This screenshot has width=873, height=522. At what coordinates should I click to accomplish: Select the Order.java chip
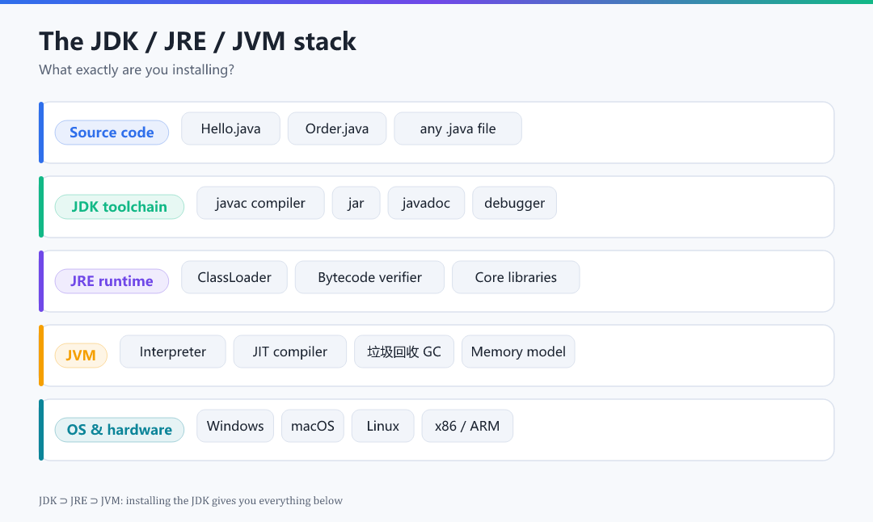(337, 128)
